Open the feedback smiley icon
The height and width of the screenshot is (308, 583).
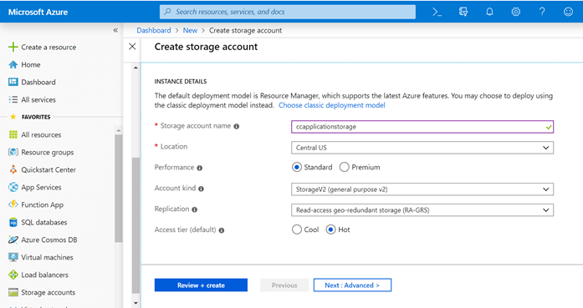pos(568,12)
